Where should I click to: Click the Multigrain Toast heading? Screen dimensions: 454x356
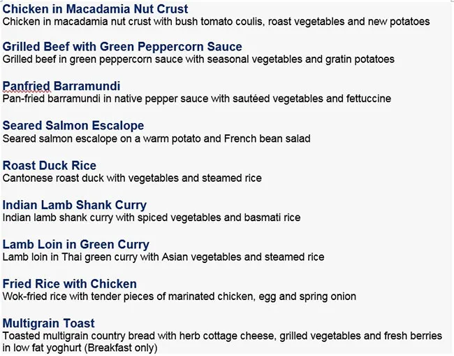coord(49,324)
